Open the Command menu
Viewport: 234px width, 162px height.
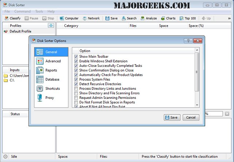(x=22, y=12)
